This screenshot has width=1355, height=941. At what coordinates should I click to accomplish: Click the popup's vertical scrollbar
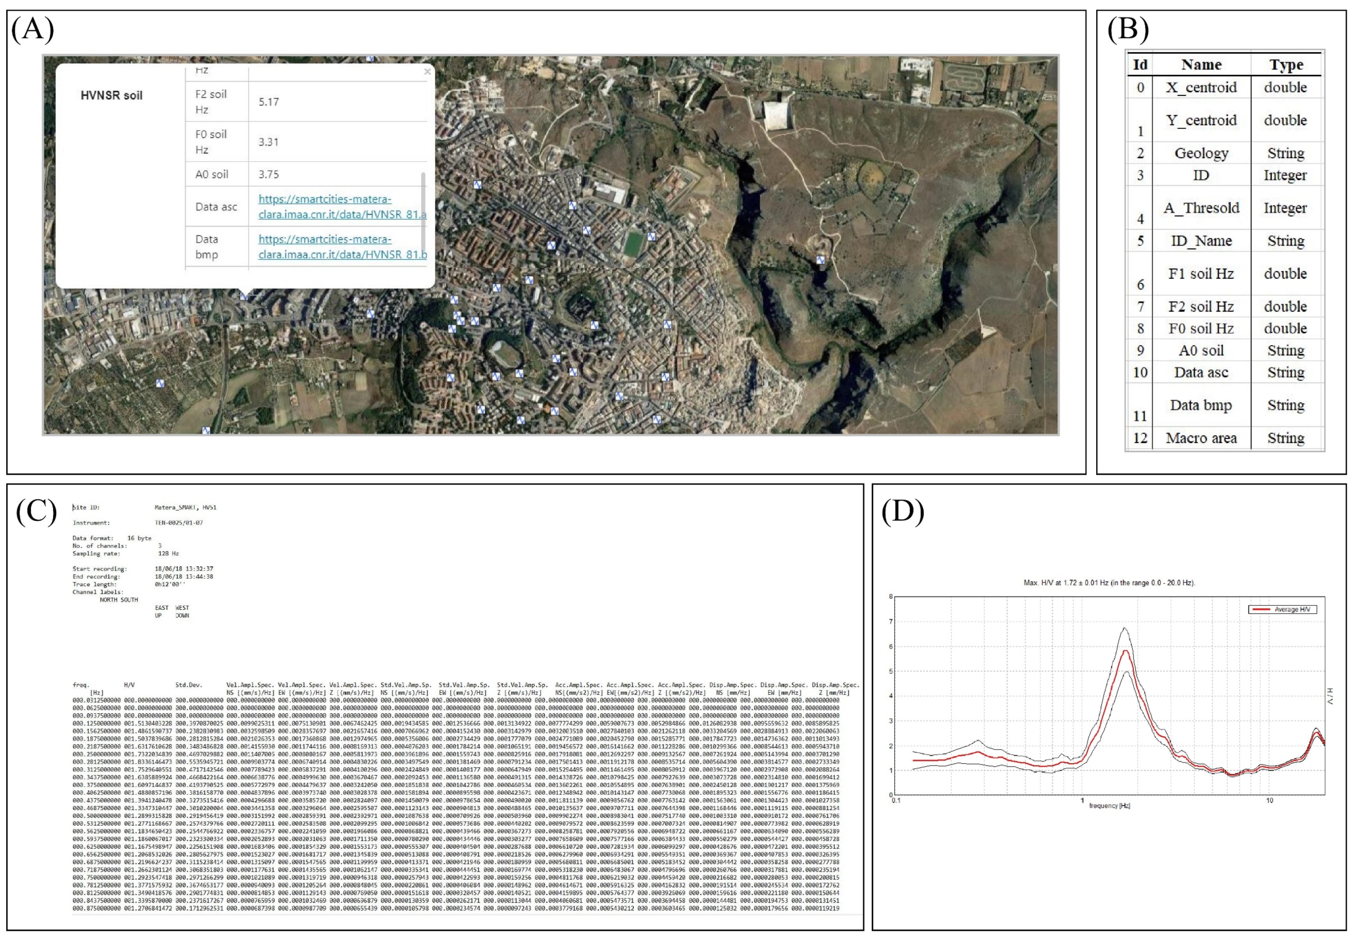(423, 212)
